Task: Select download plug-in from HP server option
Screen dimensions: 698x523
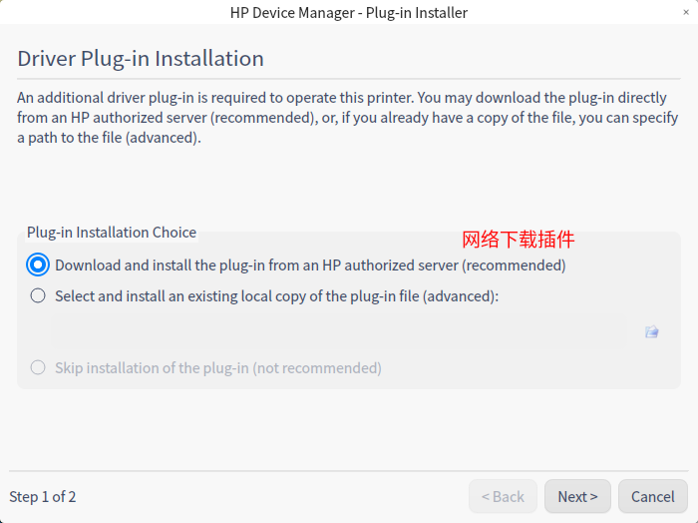Action: [38, 265]
